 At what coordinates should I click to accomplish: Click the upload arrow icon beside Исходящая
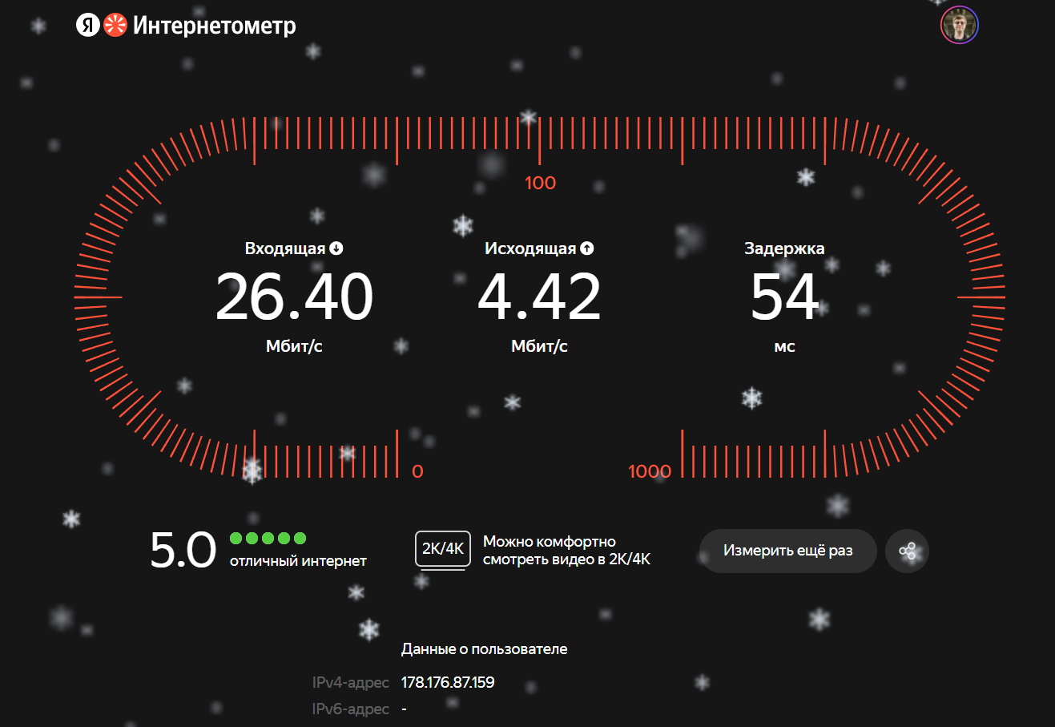[587, 248]
